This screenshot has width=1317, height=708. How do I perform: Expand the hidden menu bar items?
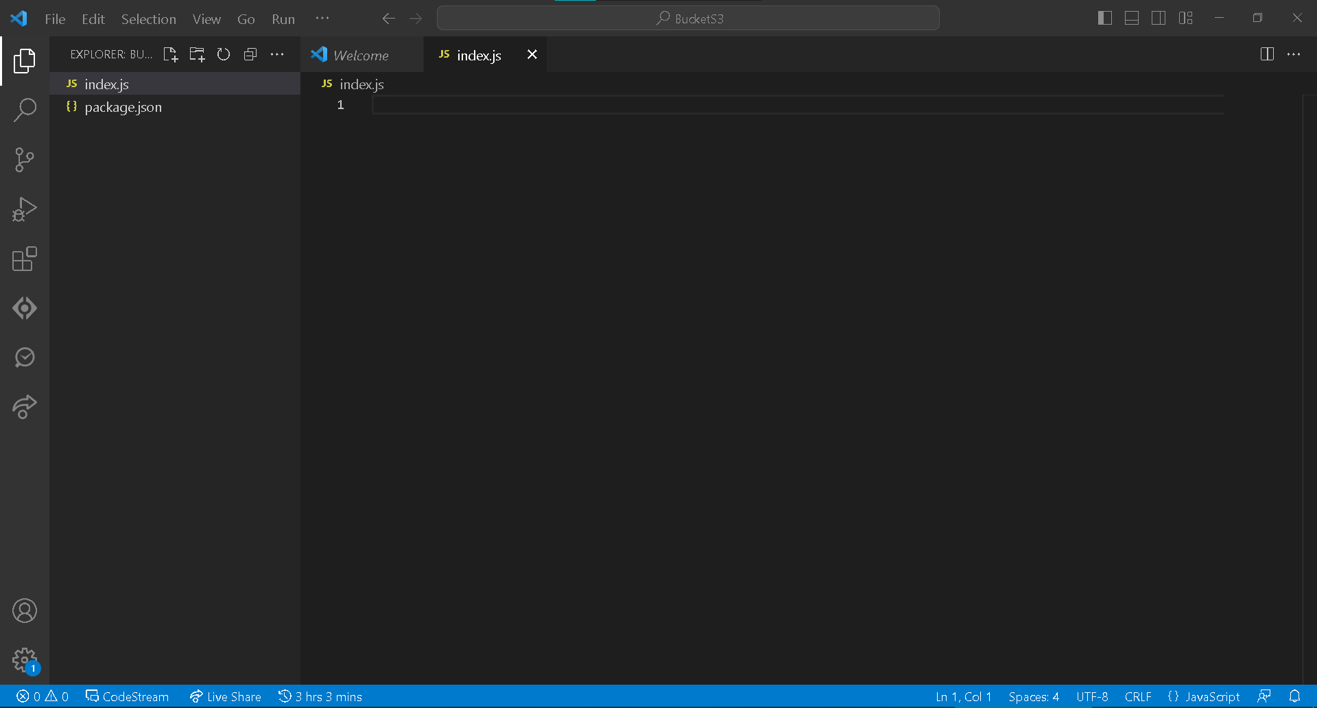(x=322, y=19)
